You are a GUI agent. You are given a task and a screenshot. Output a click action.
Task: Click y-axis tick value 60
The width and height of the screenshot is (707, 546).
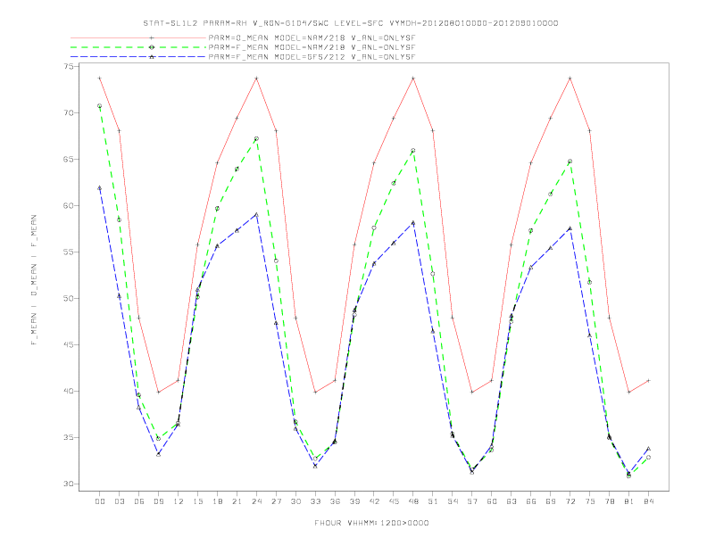(x=69, y=205)
